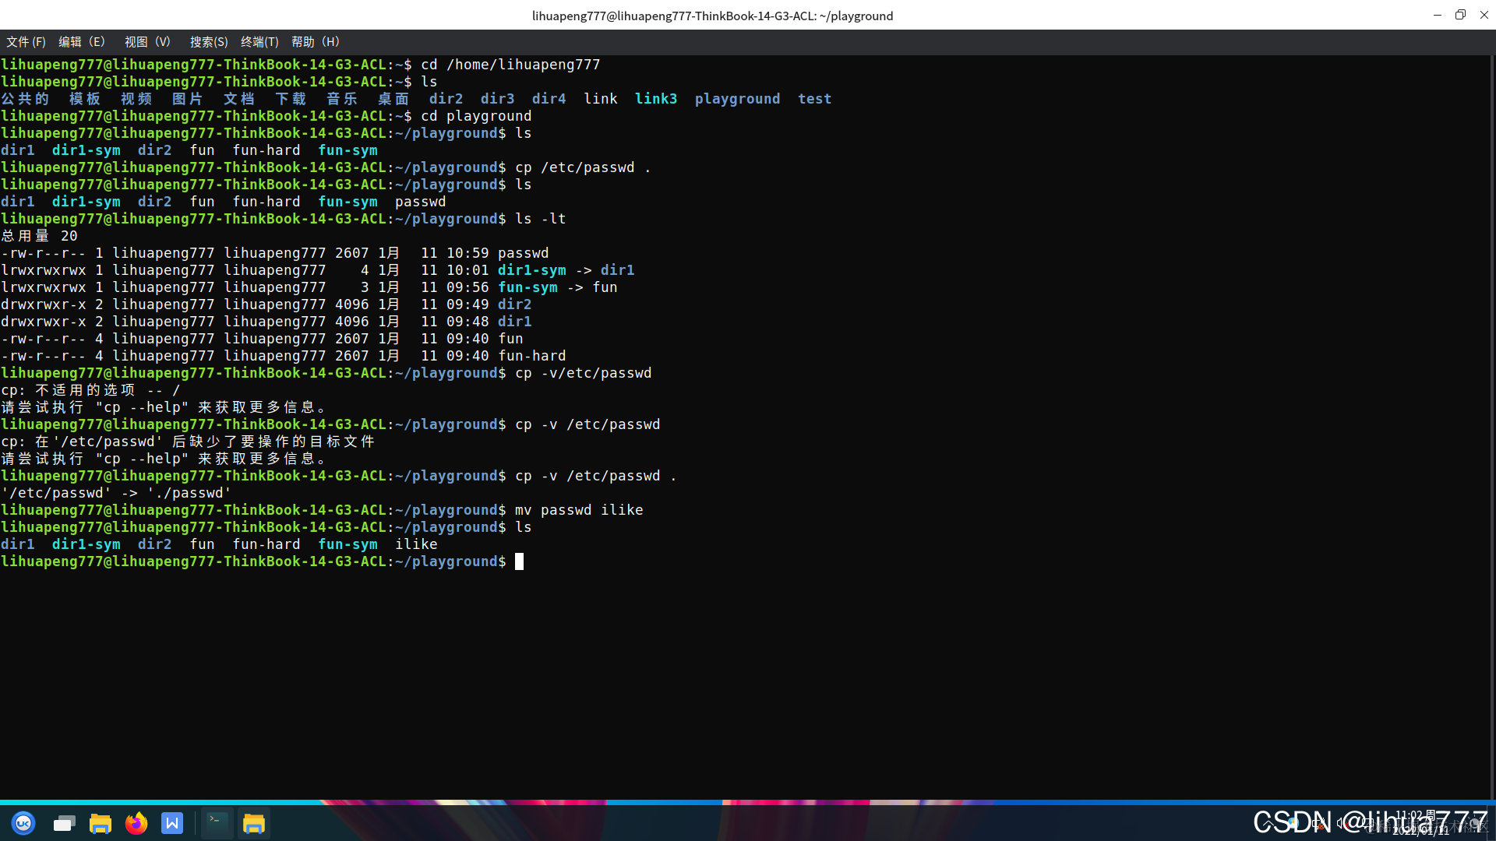Open the 帮助(H) menu
The height and width of the screenshot is (841, 1496).
click(315, 42)
